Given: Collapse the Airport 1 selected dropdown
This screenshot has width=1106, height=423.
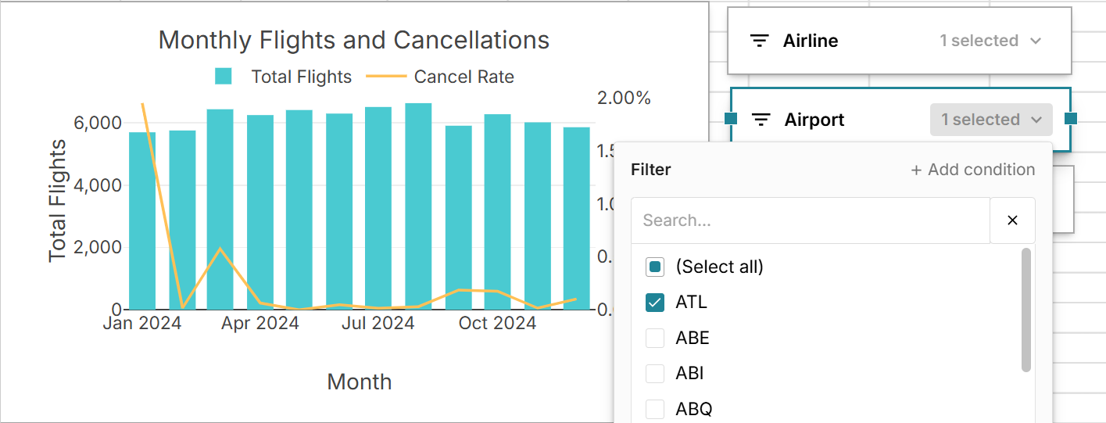Looking at the screenshot, I should [991, 120].
